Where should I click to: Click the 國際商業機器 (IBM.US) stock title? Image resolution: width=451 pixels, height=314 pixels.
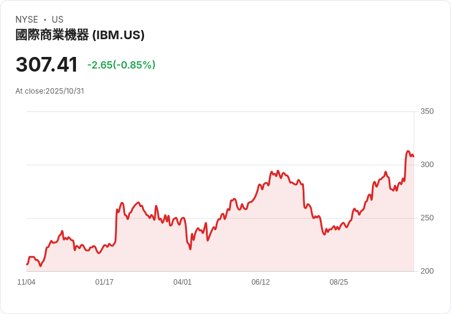[80, 36]
